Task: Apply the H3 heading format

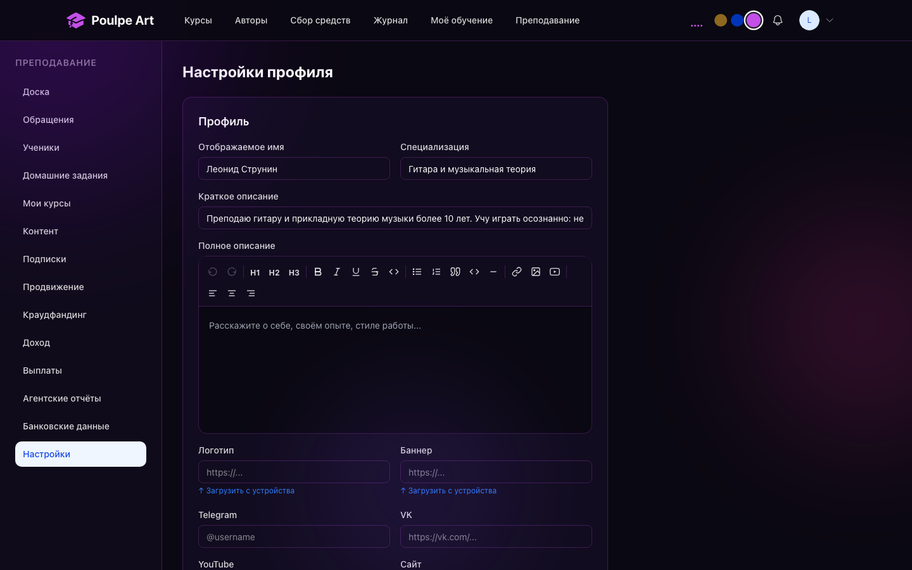Action: 294,272
